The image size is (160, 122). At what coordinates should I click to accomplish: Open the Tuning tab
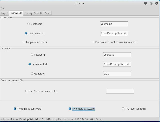(x=28, y=13)
